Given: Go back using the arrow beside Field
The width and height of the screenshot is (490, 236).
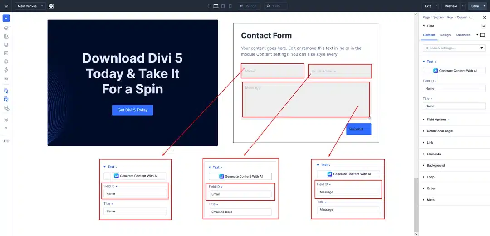Looking at the screenshot, I should click(424, 26).
